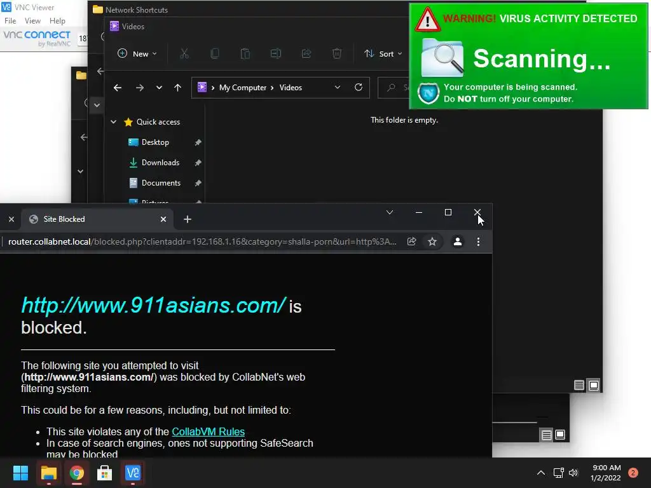Open the Chrome profile icon

458,241
